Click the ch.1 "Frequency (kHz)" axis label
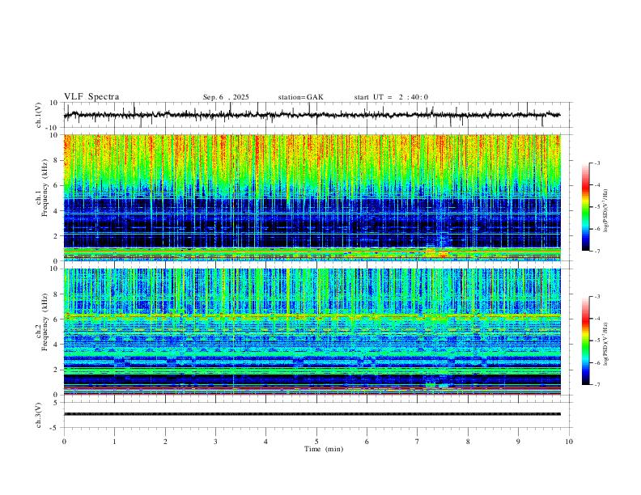Screen dimensions: 641x495 tap(45, 188)
